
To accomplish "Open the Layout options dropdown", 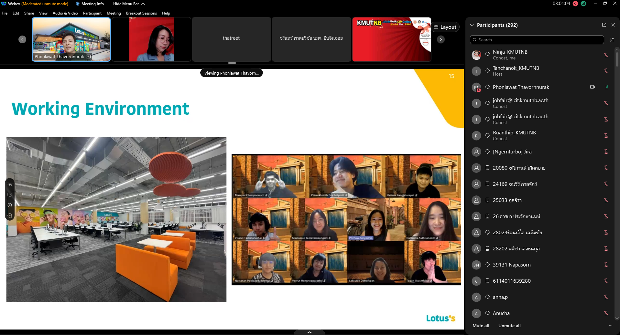I will point(445,27).
